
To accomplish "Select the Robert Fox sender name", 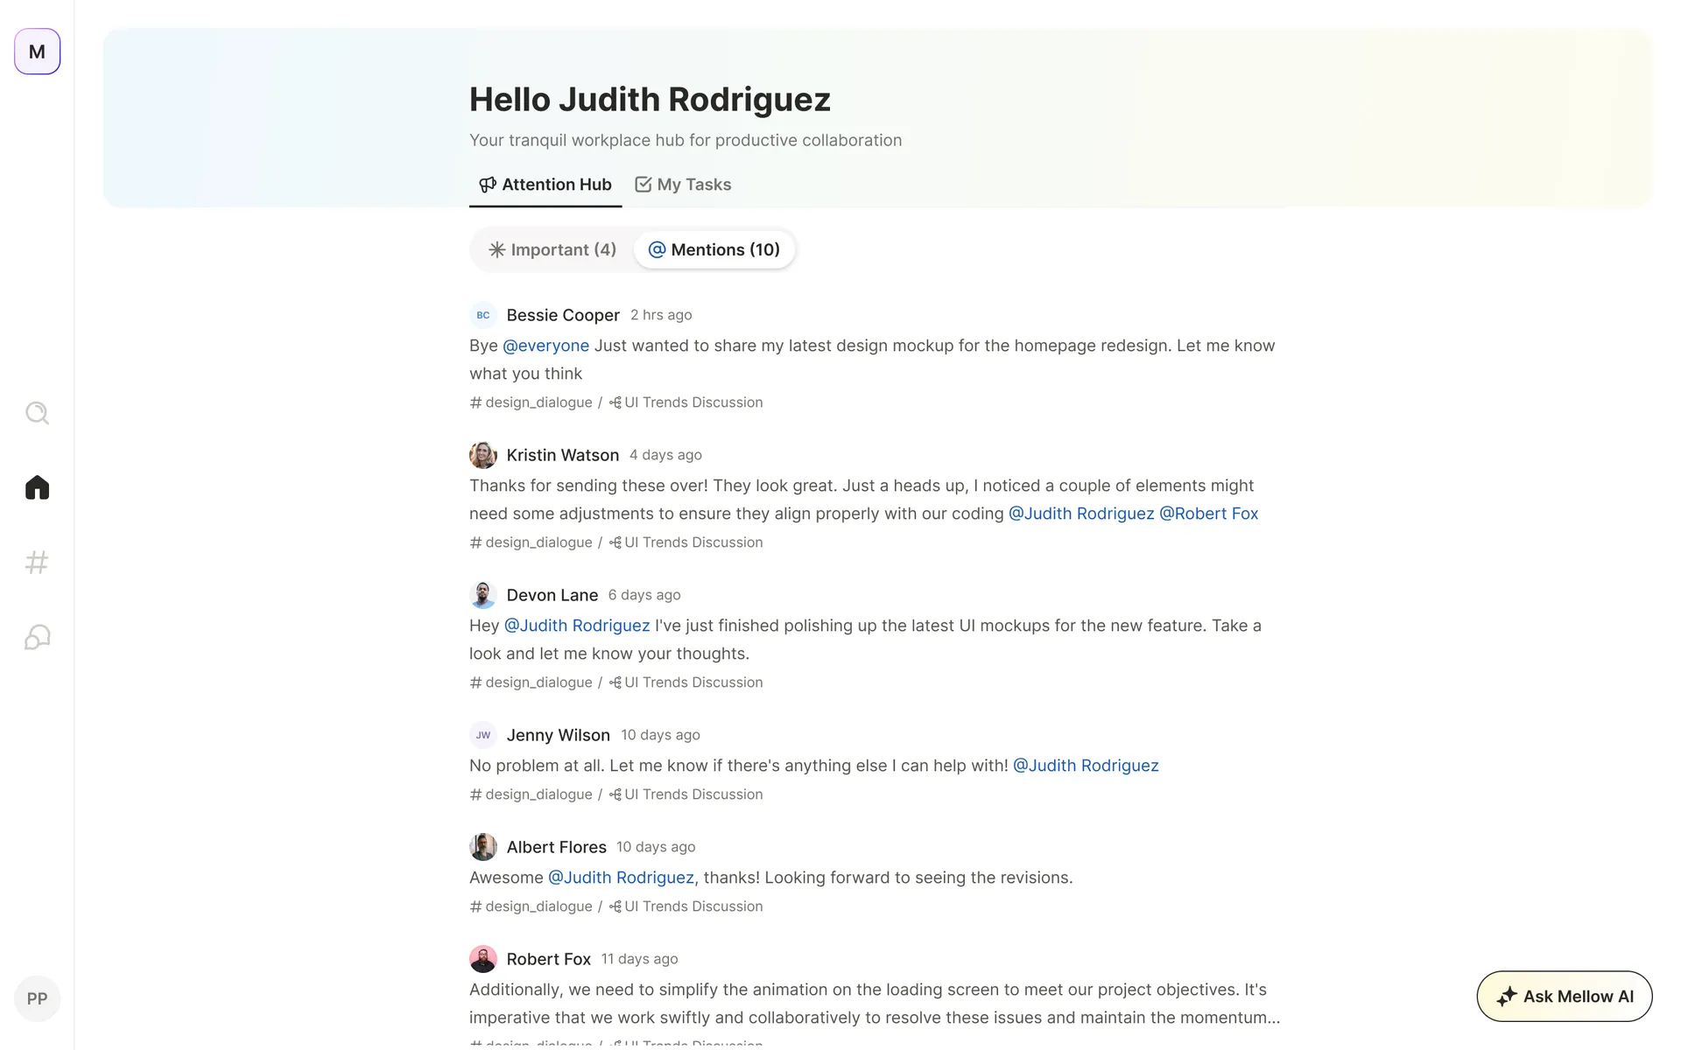I will coord(549,959).
